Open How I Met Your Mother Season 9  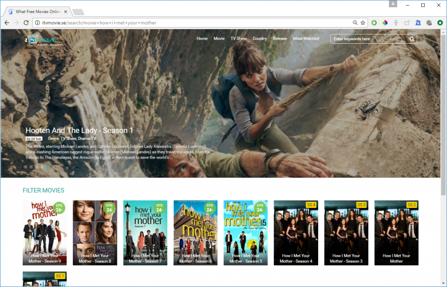pyautogui.click(x=45, y=233)
